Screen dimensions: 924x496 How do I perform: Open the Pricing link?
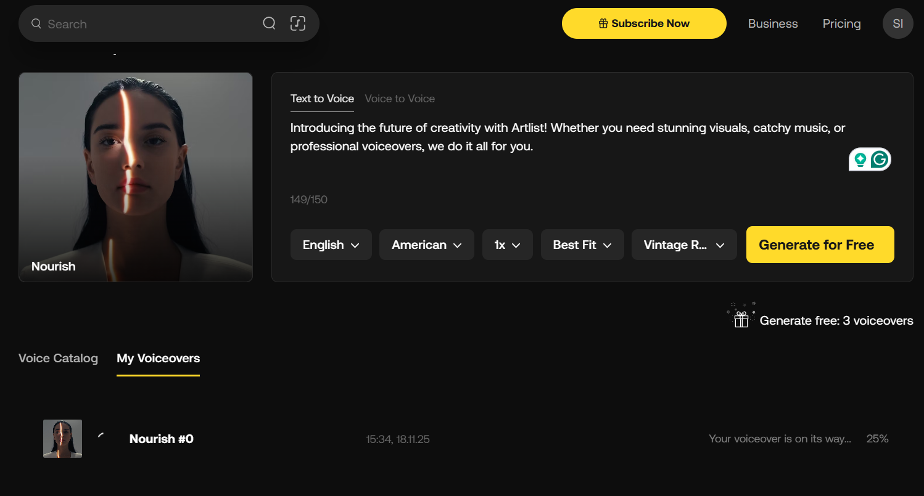click(x=841, y=23)
